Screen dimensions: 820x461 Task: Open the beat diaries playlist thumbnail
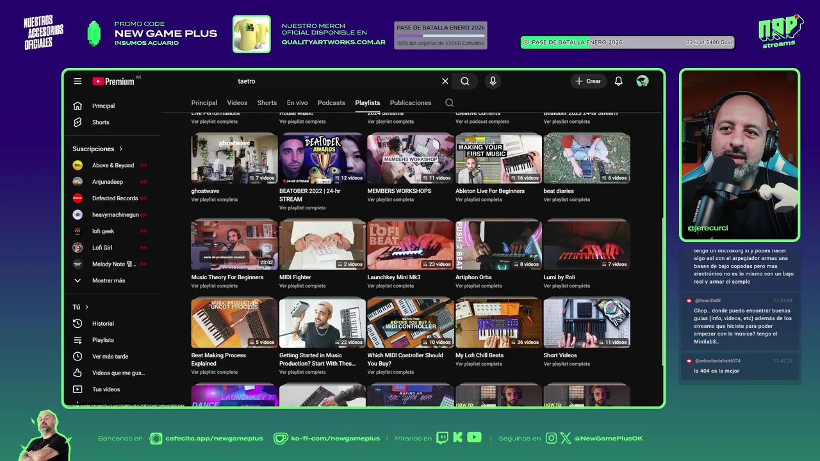[x=587, y=158]
